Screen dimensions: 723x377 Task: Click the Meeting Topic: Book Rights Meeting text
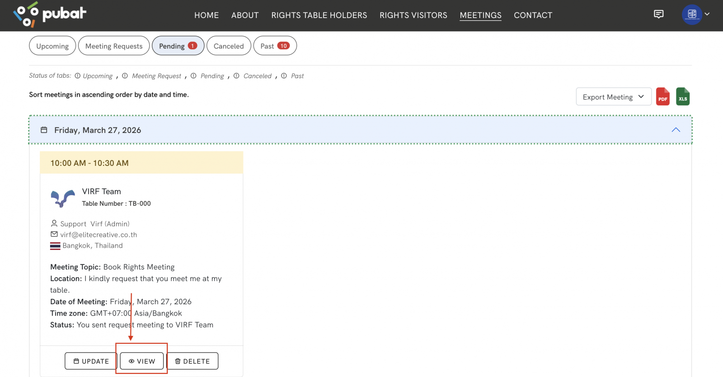113,267
